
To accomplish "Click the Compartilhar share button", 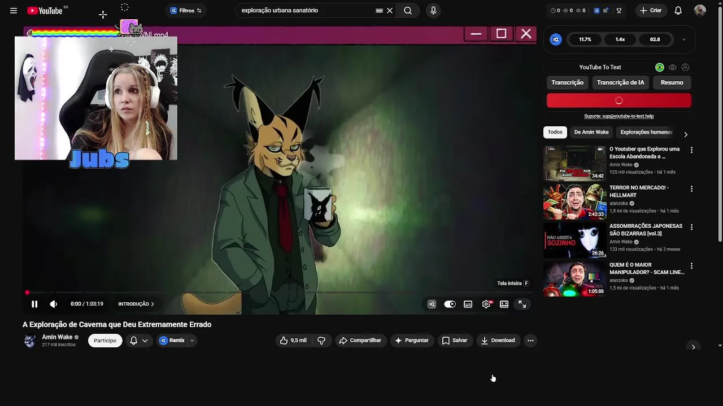I will (x=360, y=341).
